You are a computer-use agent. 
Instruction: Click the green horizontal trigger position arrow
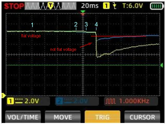pyautogui.click(x=83, y=11)
